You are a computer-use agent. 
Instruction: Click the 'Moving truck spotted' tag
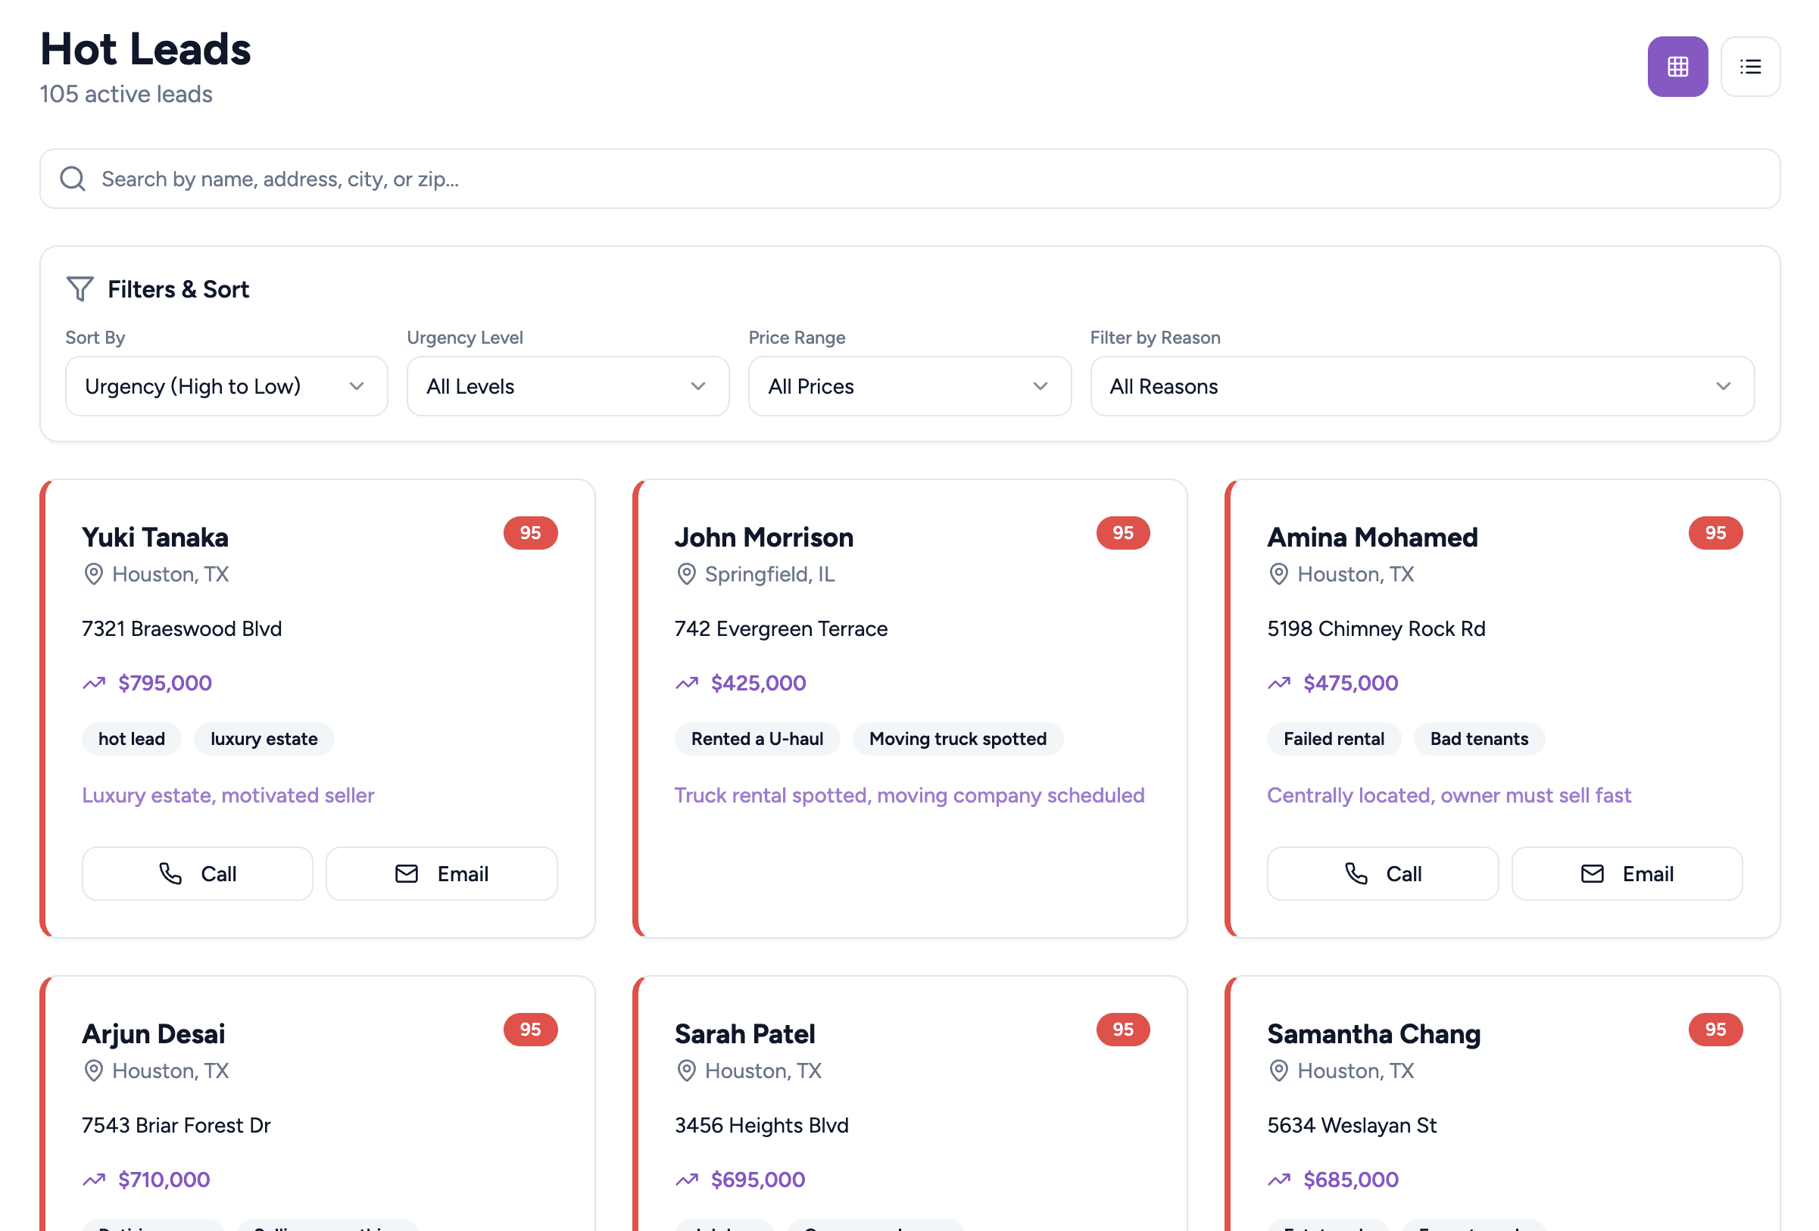956,739
